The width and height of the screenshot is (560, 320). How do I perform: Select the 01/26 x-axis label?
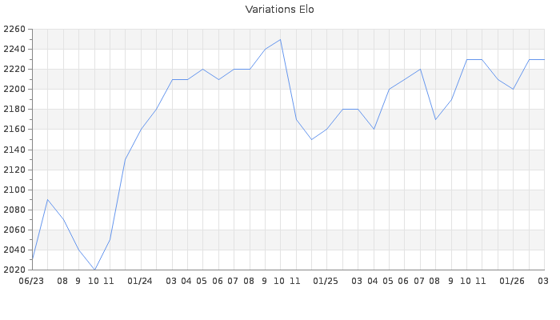[512, 282]
